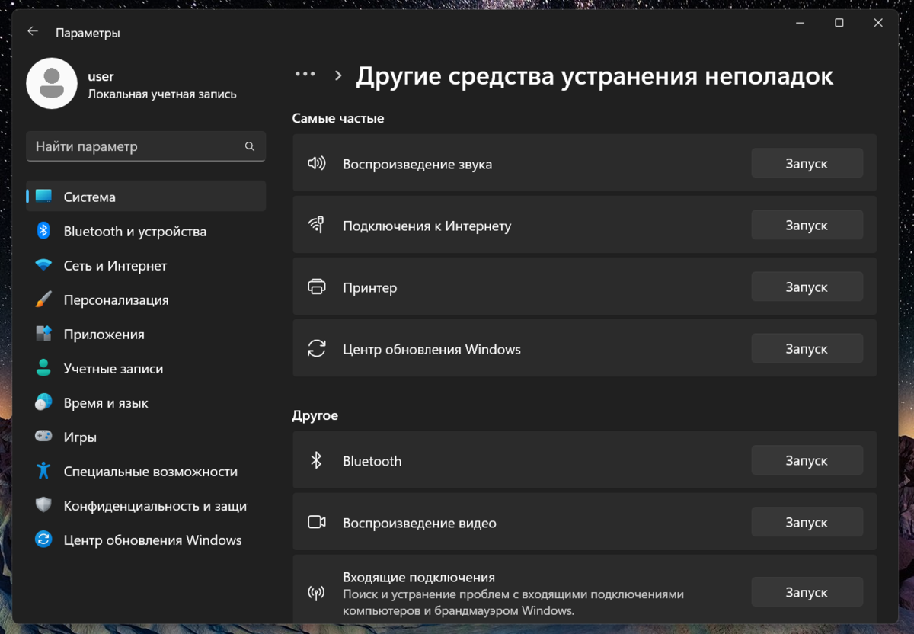Click the Bluetooth icon in the Другое section
Screen dimensions: 914x634
(x=317, y=460)
